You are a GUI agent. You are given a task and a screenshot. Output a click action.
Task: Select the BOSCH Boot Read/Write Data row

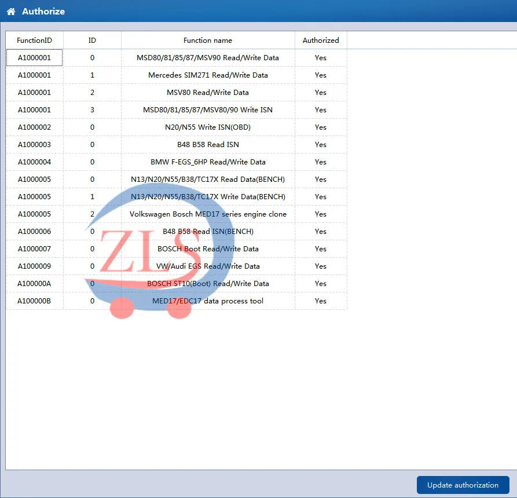pos(207,249)
